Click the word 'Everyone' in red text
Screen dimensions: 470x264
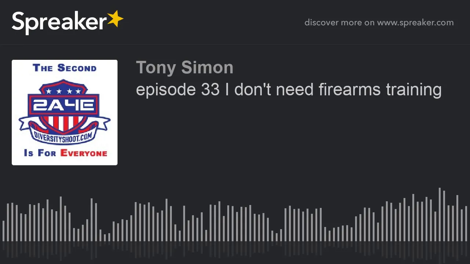click(84, 153)
